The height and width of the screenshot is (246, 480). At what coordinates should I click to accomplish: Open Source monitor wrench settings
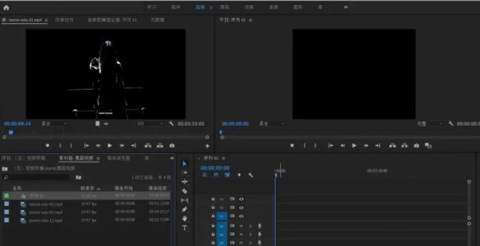click(171, 124)
